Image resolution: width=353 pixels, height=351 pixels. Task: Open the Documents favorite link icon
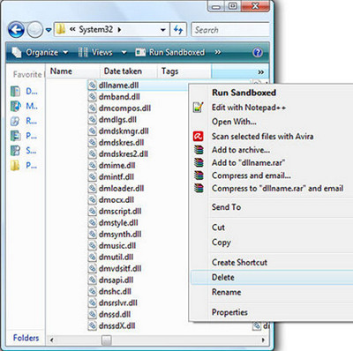click(x=15, y=92)
